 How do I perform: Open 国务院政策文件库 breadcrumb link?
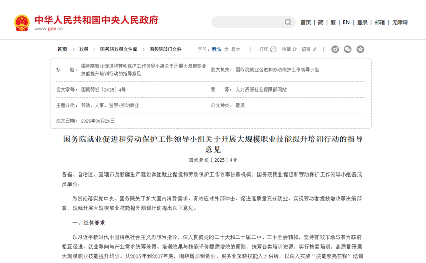pos(119,49)
